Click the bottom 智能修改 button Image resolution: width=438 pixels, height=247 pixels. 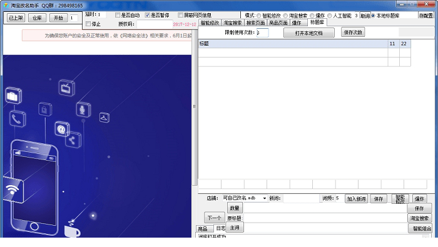click(400, 199)
